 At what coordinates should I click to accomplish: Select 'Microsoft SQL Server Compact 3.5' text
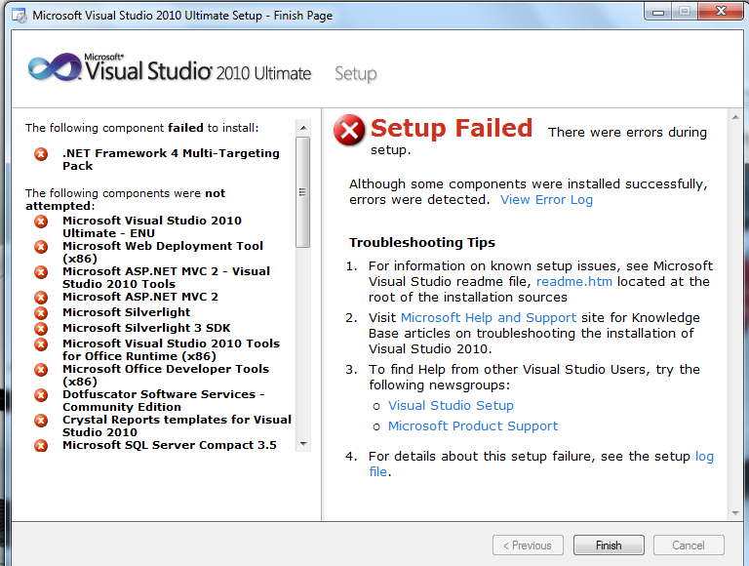[x=170, y=445]
